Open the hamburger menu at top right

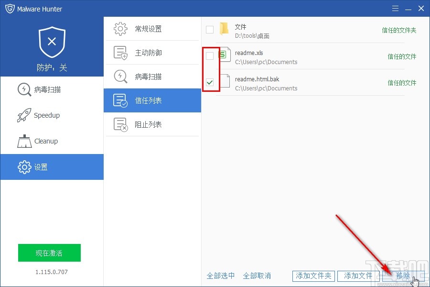point(396,8)
